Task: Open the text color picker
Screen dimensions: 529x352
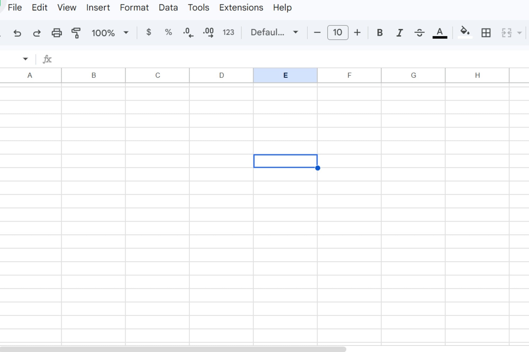Action: 440,33
